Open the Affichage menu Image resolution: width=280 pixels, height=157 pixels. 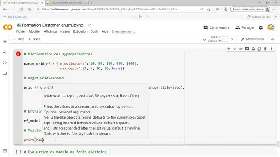[51, 31]
